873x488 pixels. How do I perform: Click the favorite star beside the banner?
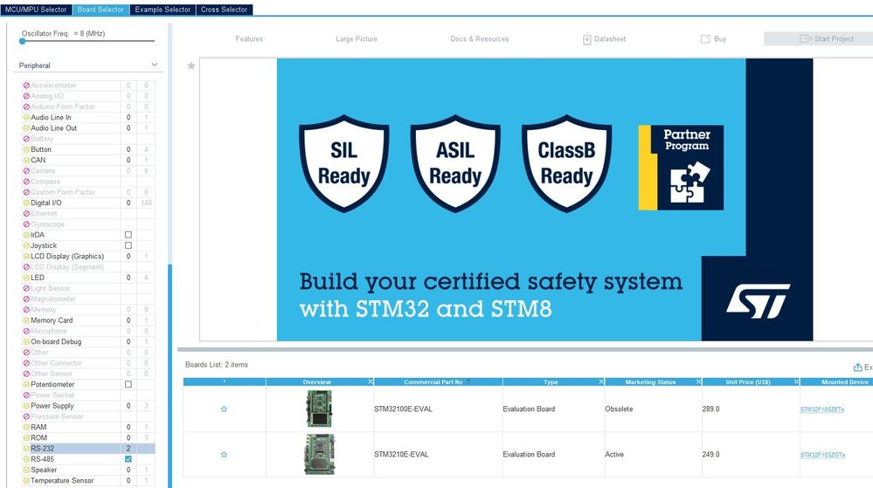point(191,65)
